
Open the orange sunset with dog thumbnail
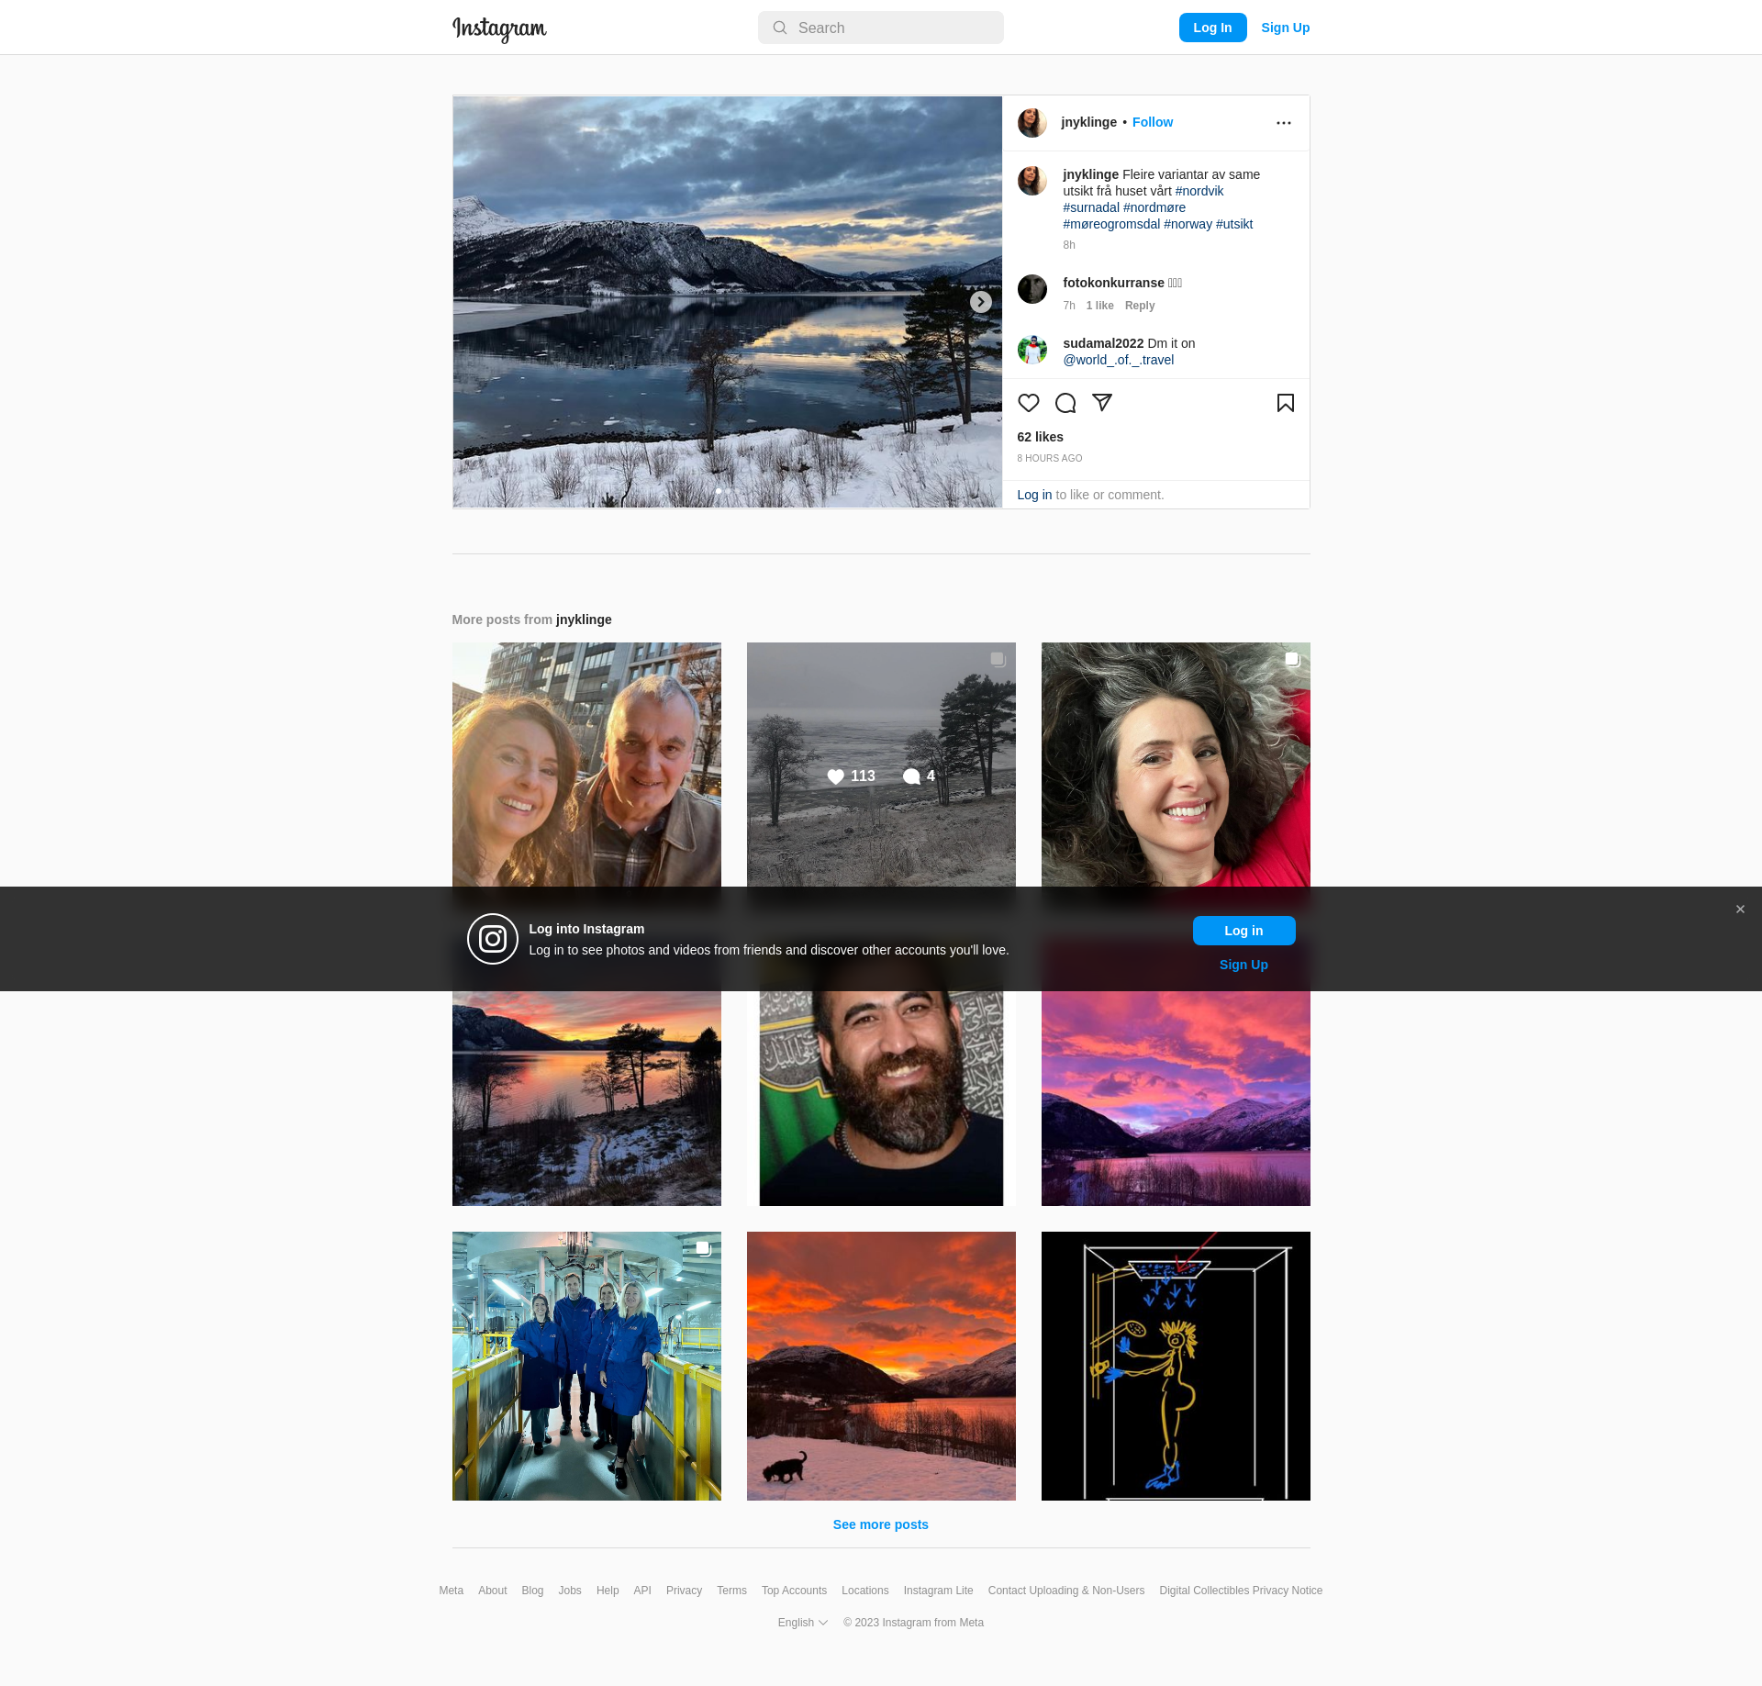(x=880, y=1366)
